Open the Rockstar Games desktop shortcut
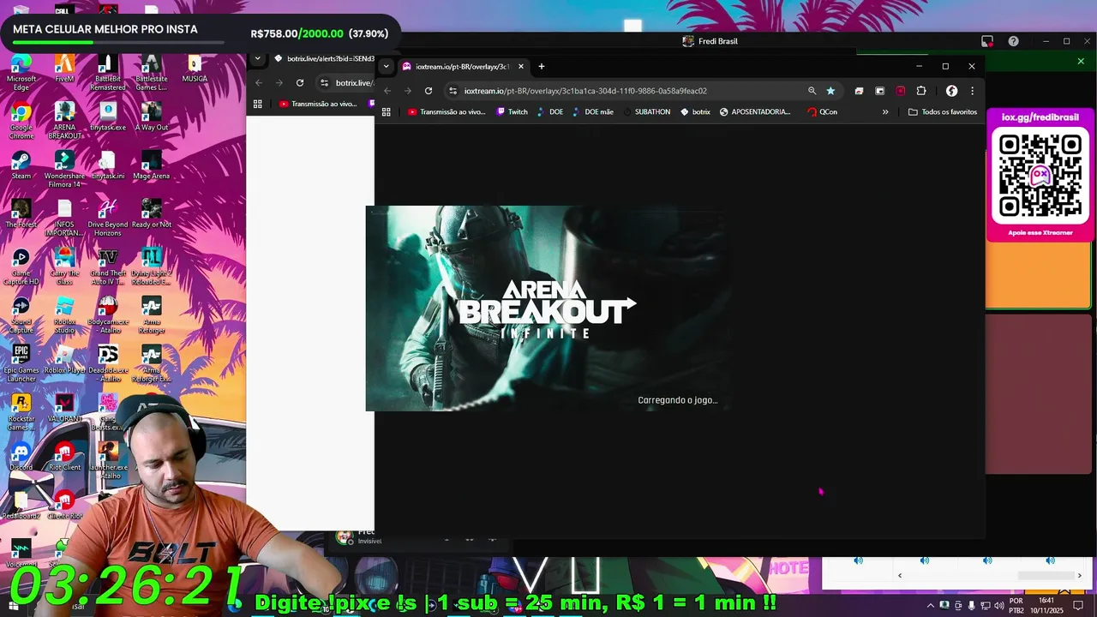The image size is (1097, 617). [21, 412]
